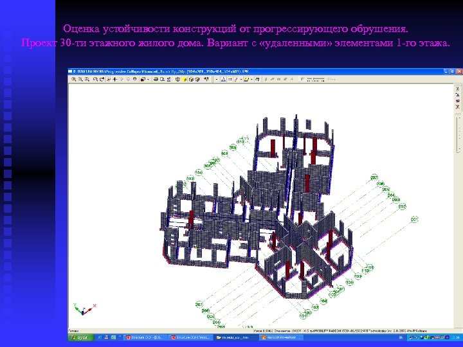Switch to second Structure CAD taskbar window
The width and height of the screenshot is (463, 347).
191,337
